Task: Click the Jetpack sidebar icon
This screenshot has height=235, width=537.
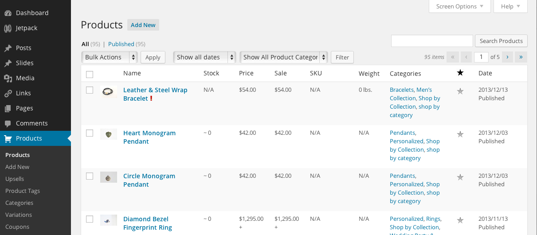Action: (8, 28)
